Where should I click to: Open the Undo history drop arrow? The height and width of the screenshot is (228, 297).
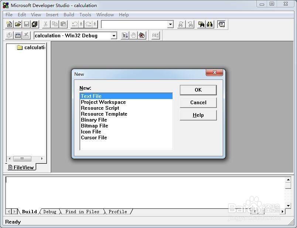pos(81,24)
